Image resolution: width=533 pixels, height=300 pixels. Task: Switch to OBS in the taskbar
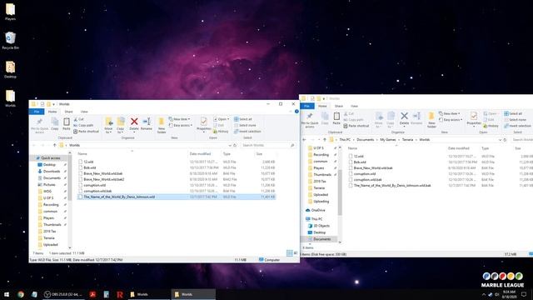(x=63, y=294)
